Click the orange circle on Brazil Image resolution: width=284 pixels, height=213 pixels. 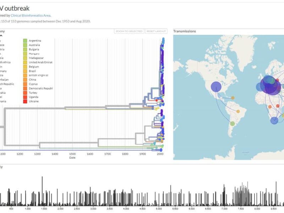238,111
